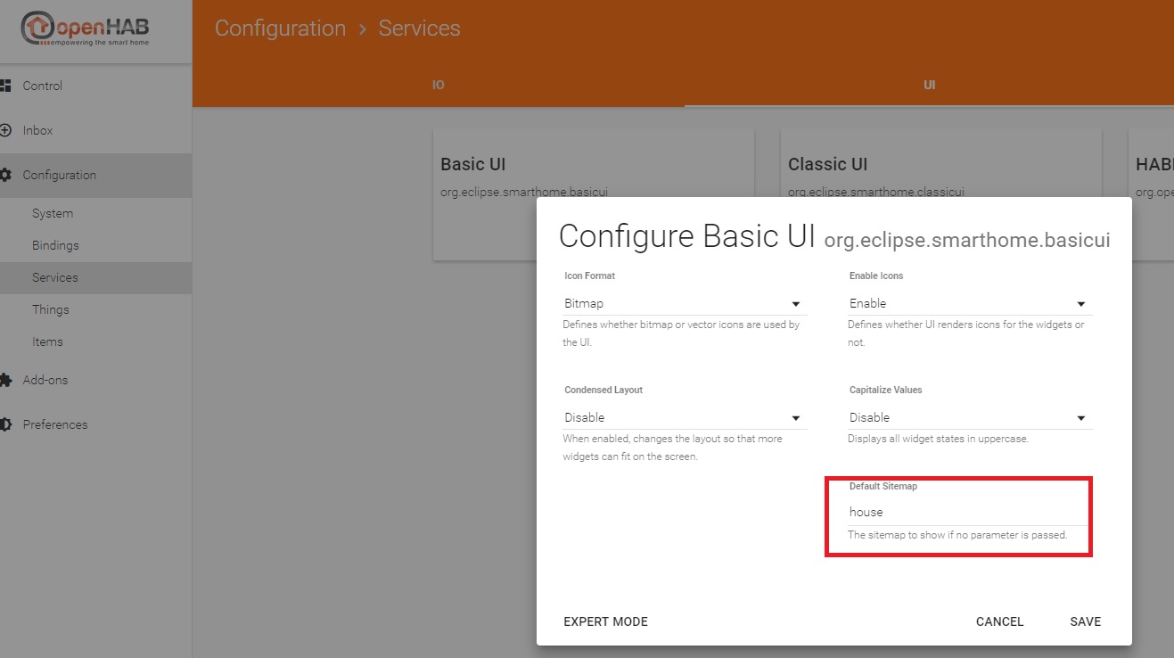Open Bindings under Configuration

tap(95, 245)
